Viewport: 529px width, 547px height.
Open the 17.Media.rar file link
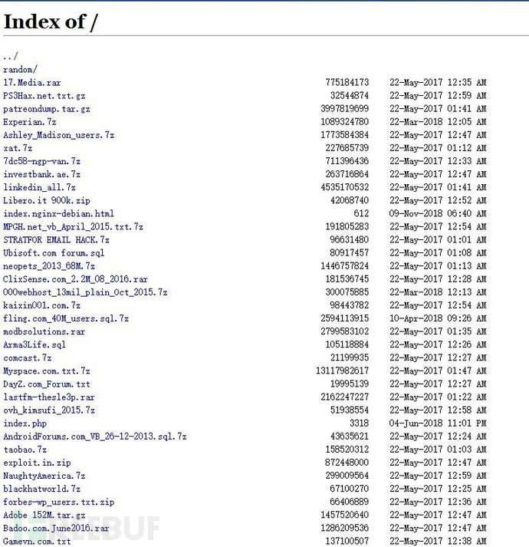32,82
